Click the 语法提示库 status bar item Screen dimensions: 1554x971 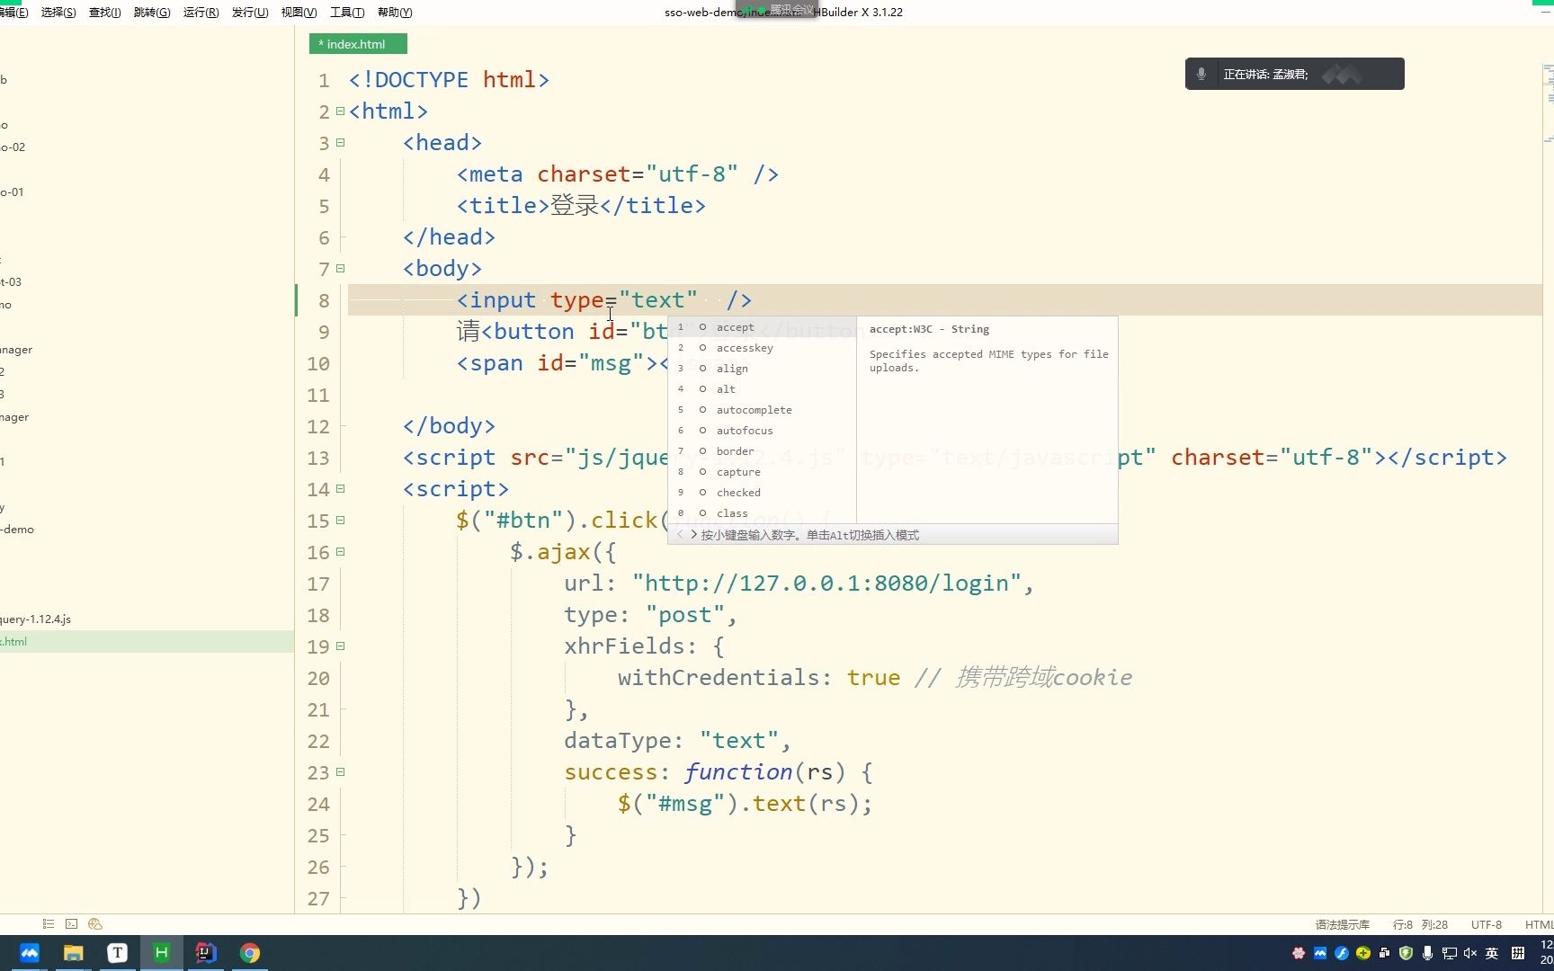click(x=1342, y=924)
